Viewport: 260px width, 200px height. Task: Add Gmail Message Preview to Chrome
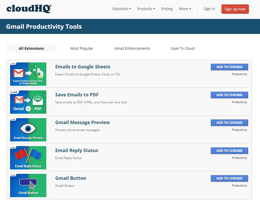[x=229, y=123]
